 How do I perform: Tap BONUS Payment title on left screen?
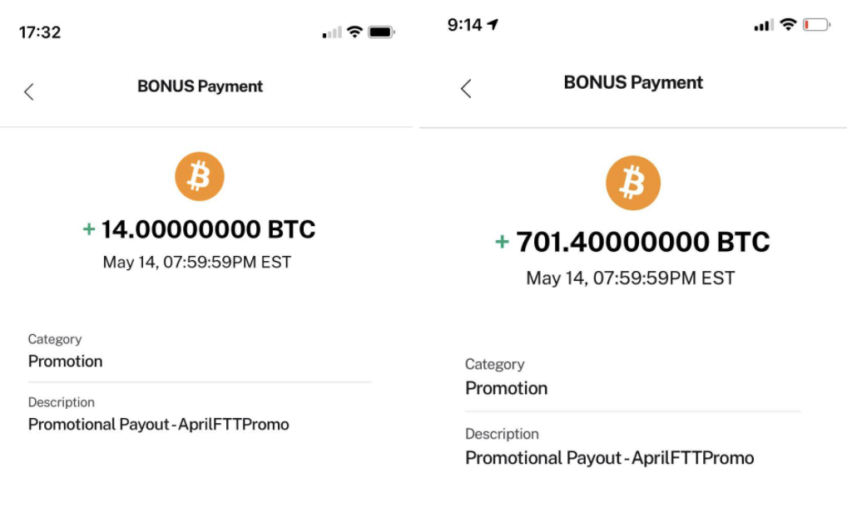(200, 86)
